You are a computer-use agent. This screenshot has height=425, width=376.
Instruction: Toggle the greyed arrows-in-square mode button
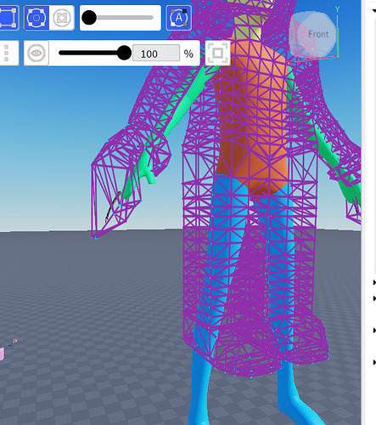pyautogui.click(x=62, y=18)
